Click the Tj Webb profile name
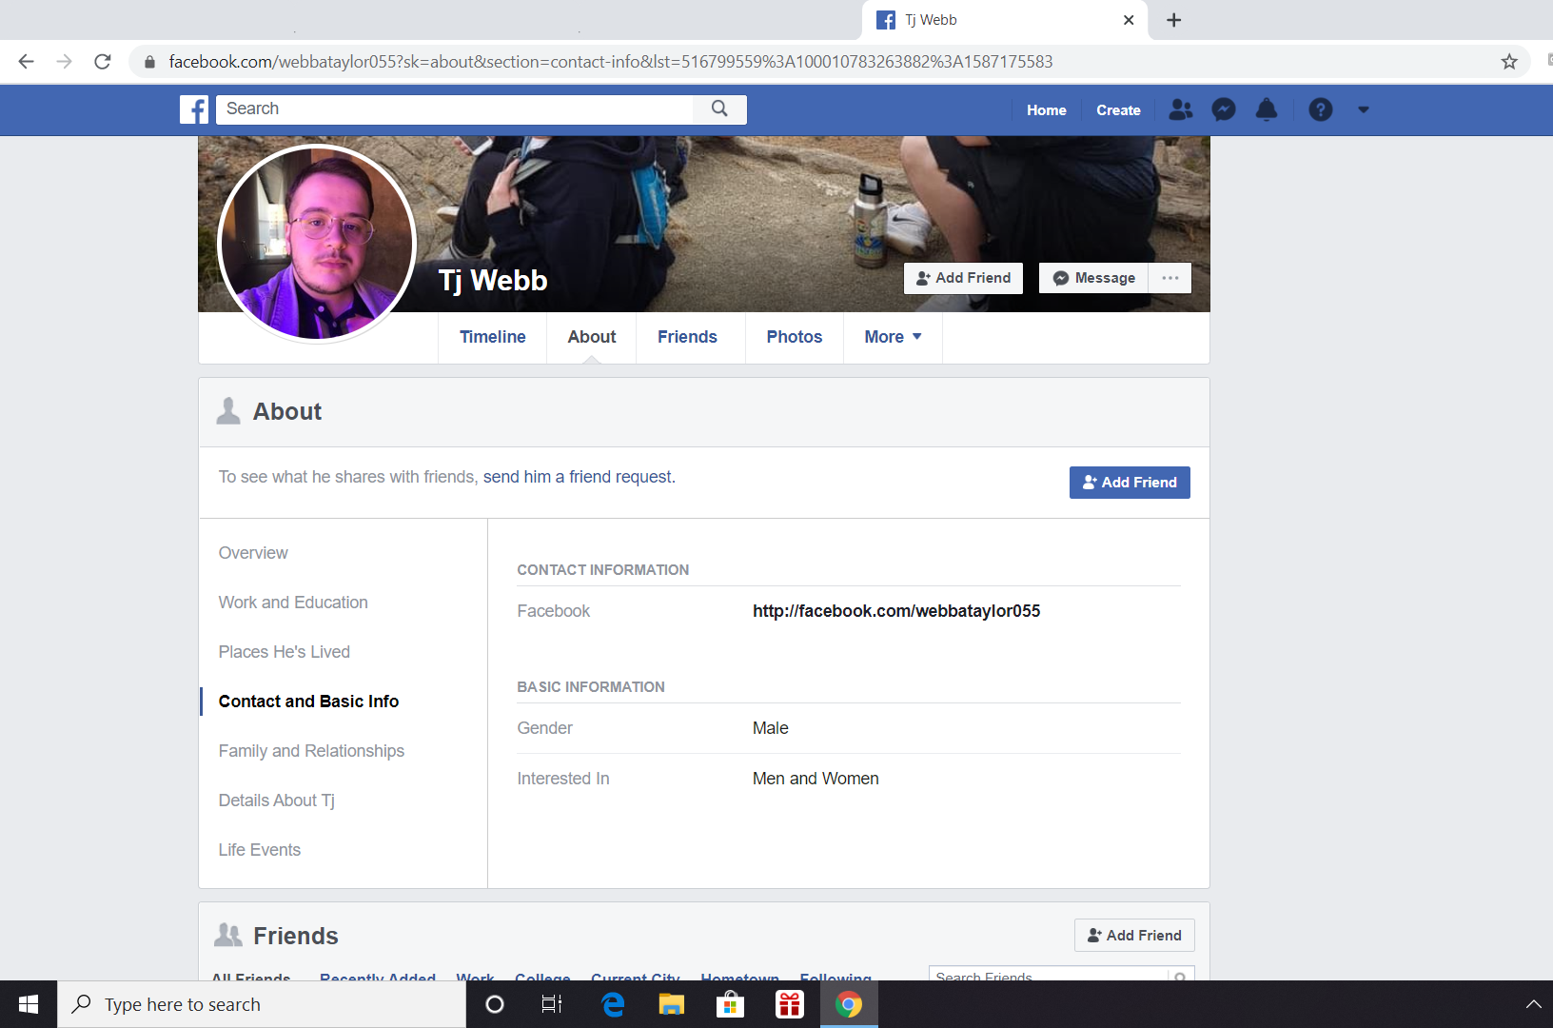 [x=493, y=281]
